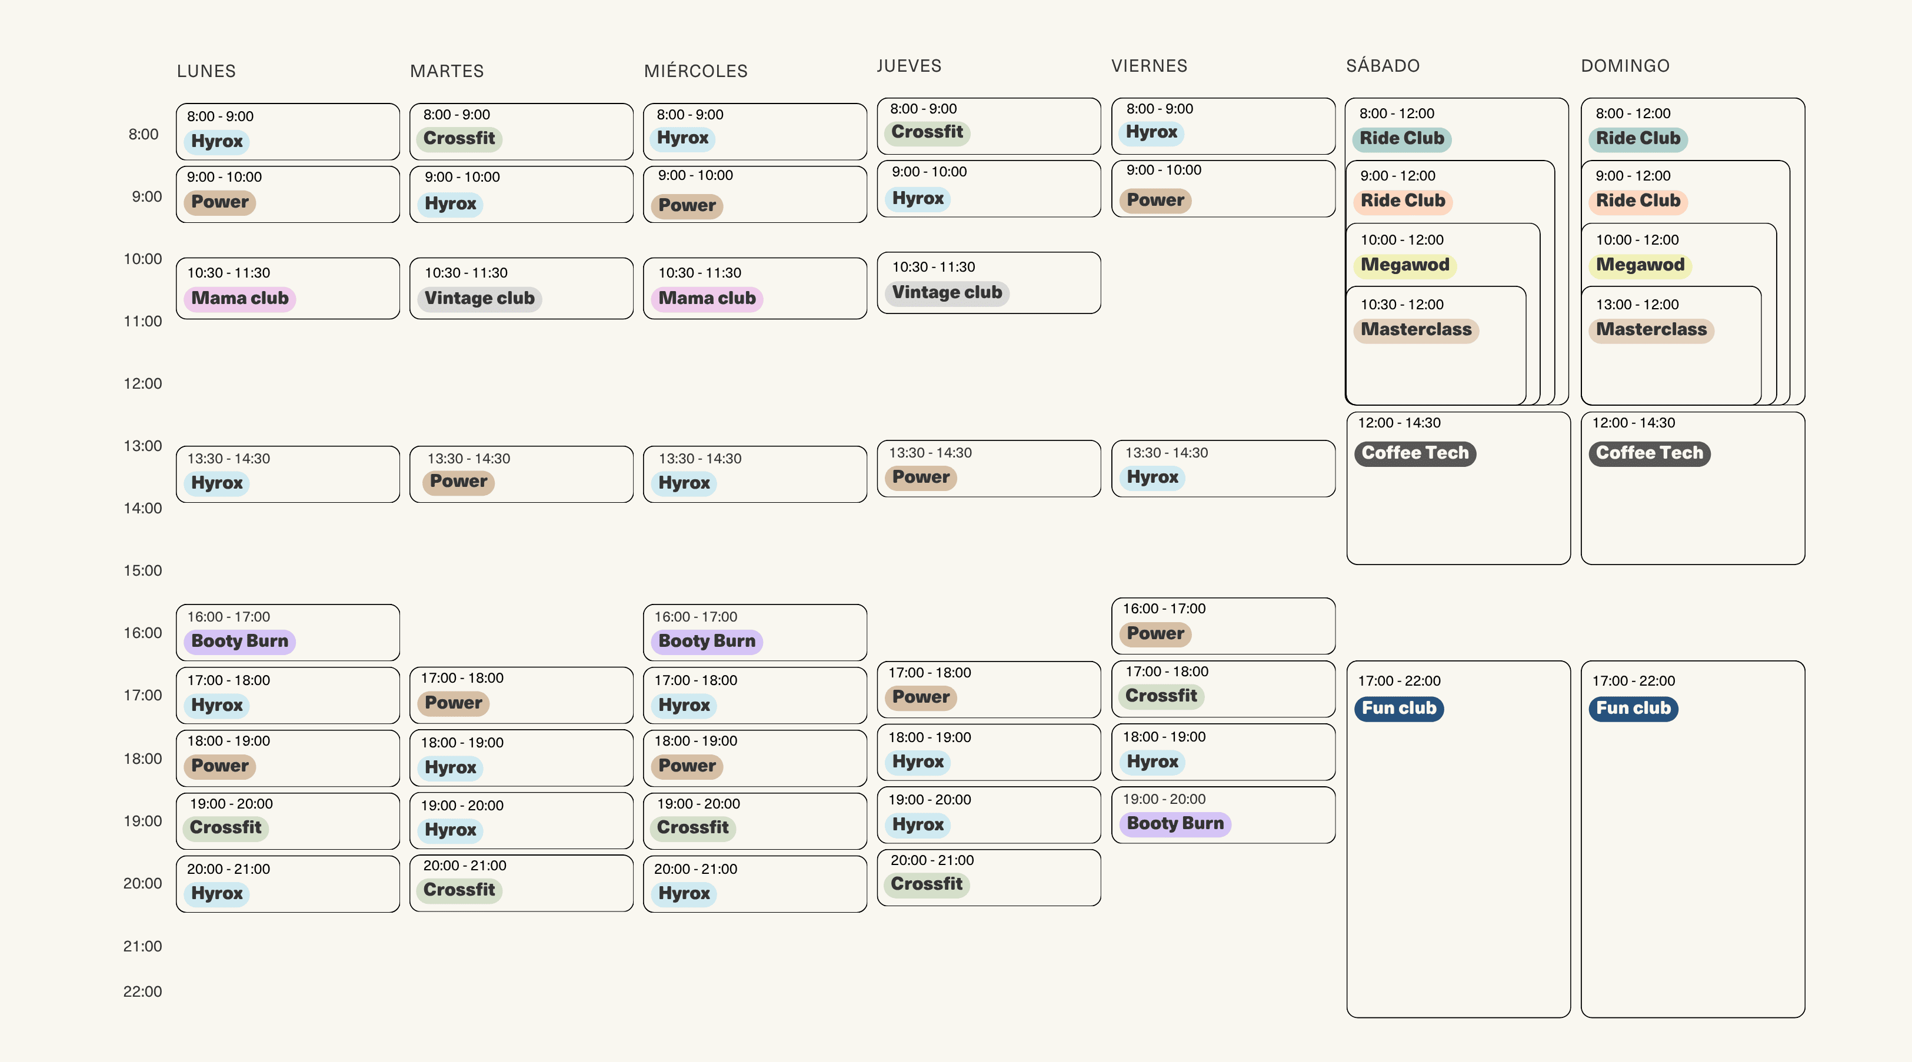Select the orange Ride Club on Sábado
Image resolution: width=1912 pixels, height=1062 pixels.
point(1403,201)
